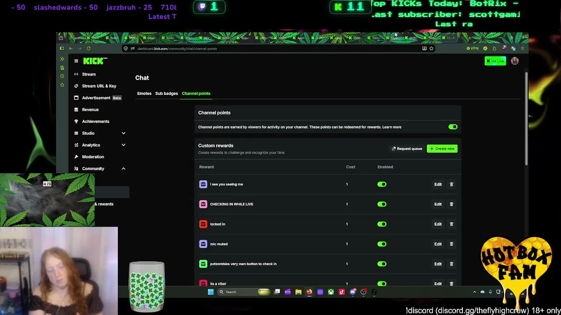This screenshot has height=315, width=561.
Task: Click the 'mic muted' purple reward icon
Action: click(x=203, y=244)
